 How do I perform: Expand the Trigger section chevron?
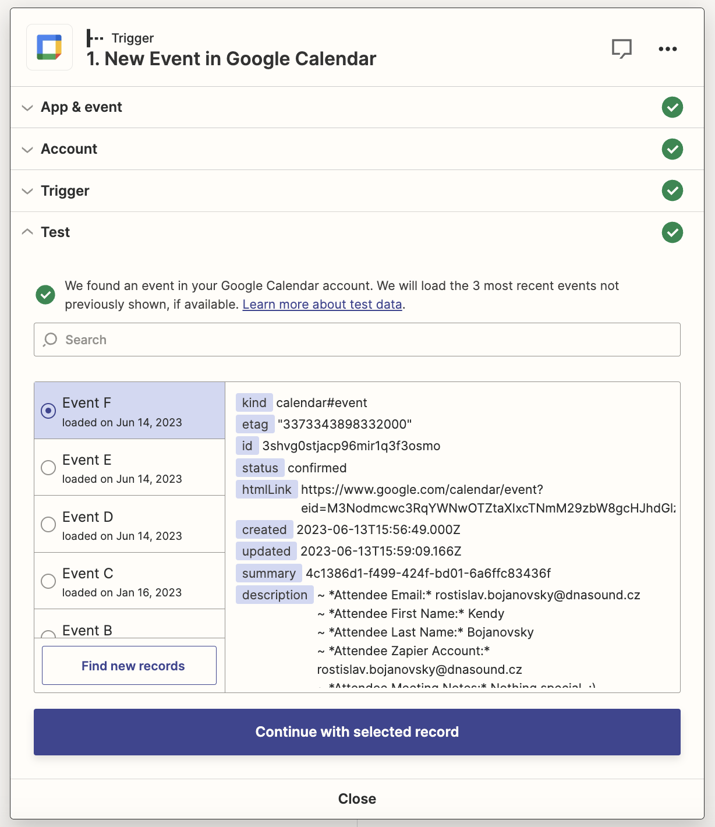tap(27, 192)
